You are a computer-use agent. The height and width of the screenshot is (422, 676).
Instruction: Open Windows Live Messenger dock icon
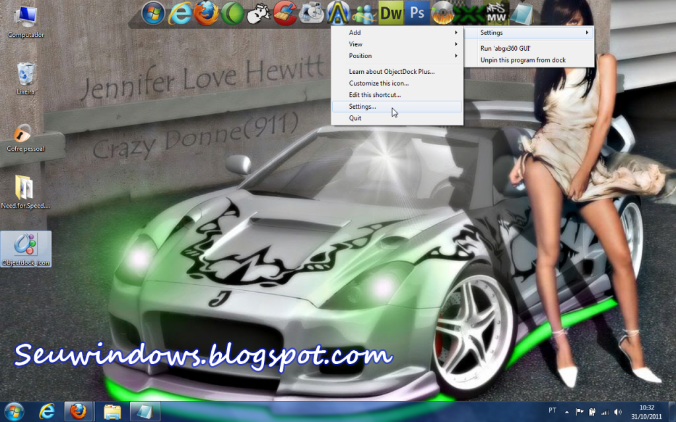[364, 12]
